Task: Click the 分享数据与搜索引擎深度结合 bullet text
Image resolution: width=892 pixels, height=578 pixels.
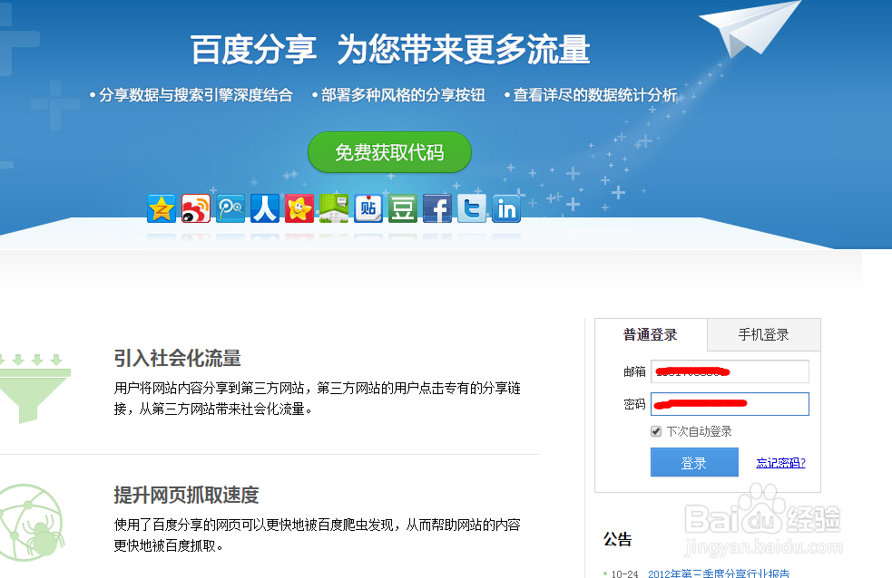Action: click(196, 95)
